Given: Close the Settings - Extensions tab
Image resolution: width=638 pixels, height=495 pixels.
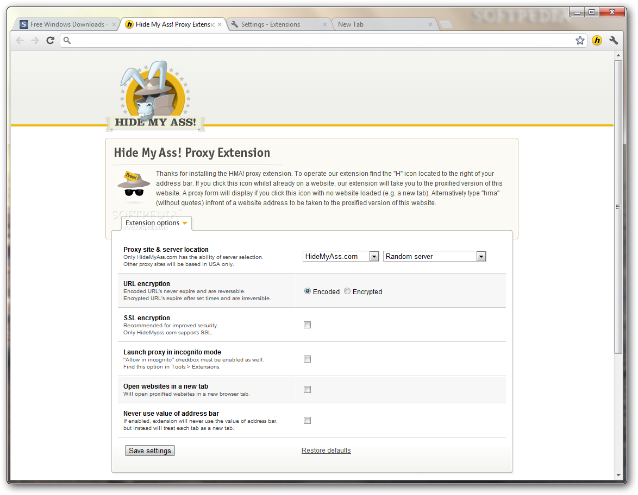Looking at the screenshot, I should [324, 24].
